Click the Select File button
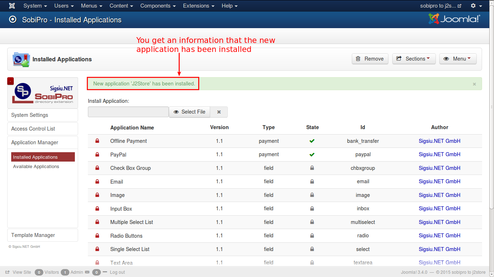The width and height of the screenshot is (494, 277). click(189, 112)
